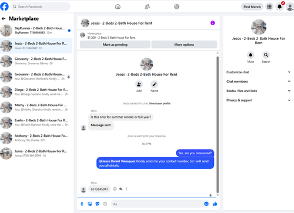The height and width of the screenshot is (213, 294).
Task: Expand the Privacy & support section
Action: click(x=259, y=100)
